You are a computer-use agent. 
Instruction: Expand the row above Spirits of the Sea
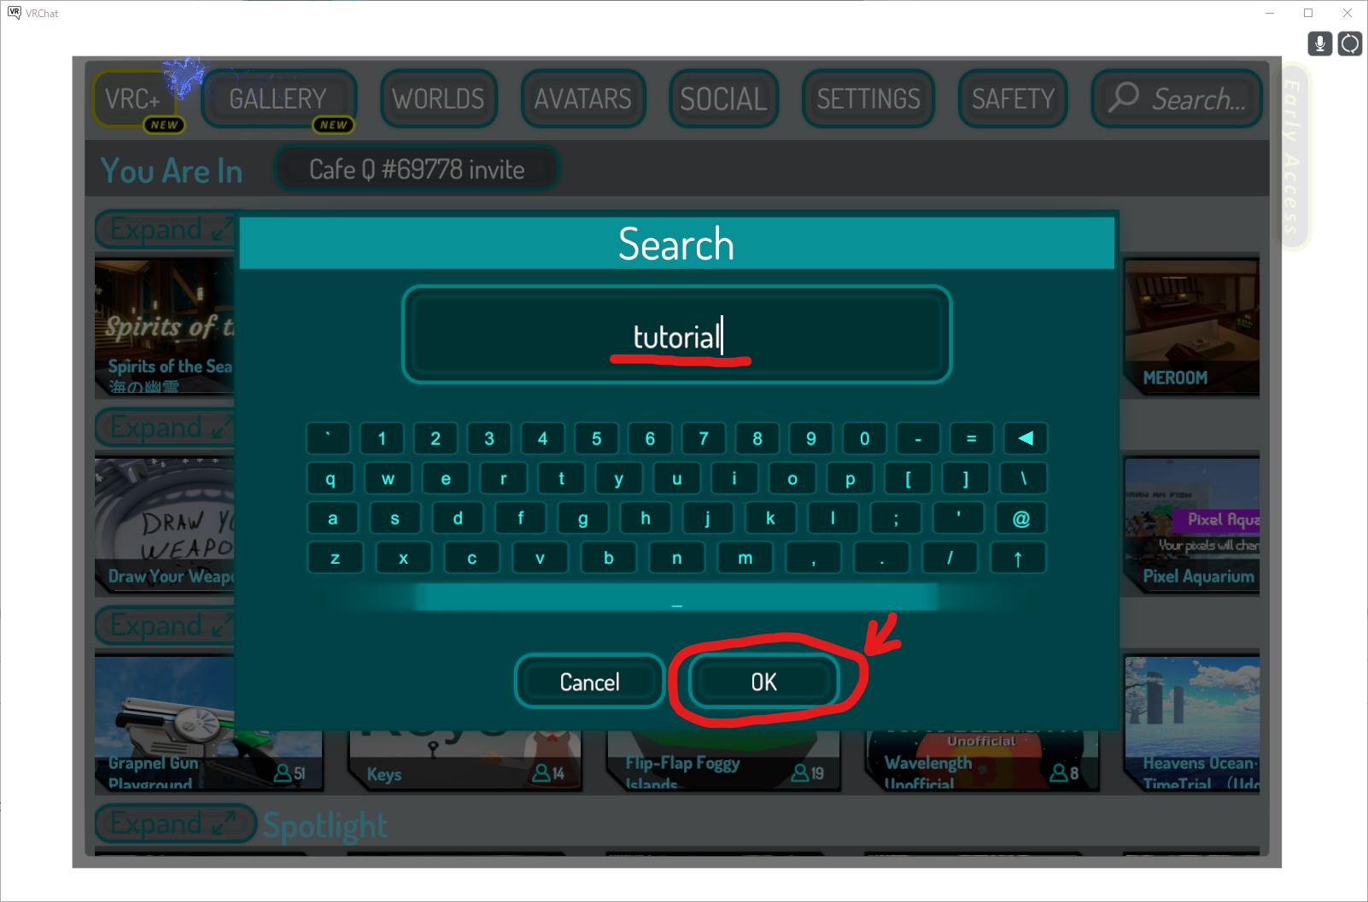point(166,229)
